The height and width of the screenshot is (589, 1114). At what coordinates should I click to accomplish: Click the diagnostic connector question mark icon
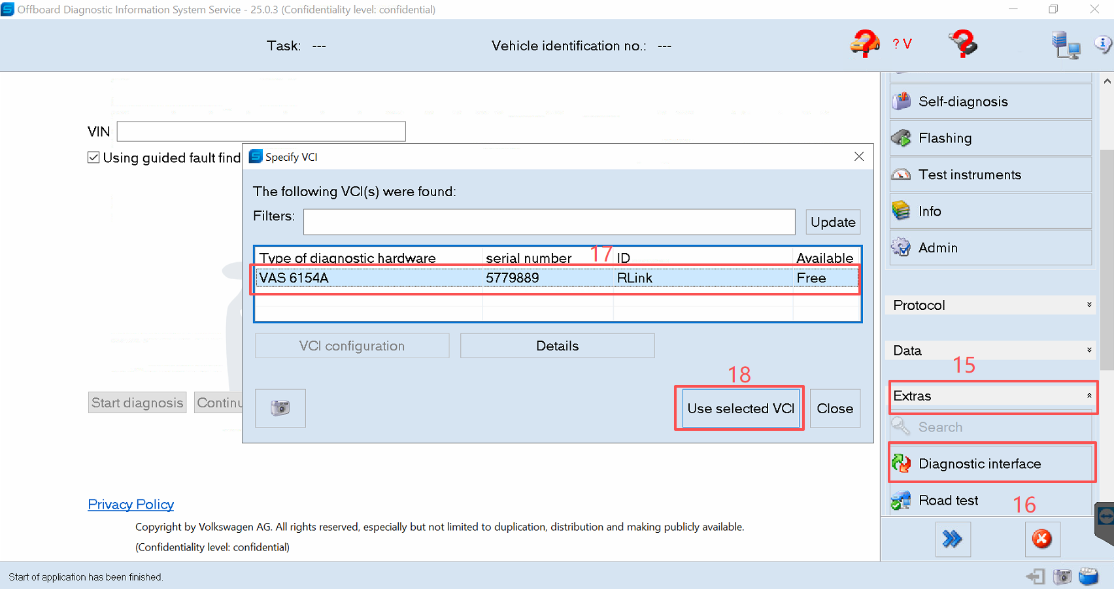click(963, 44)
